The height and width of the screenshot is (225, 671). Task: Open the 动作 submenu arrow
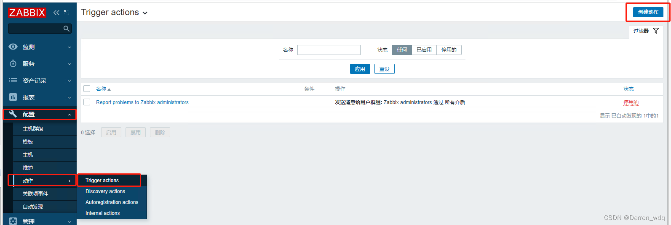pyautogui.click(x=70, y=181)
